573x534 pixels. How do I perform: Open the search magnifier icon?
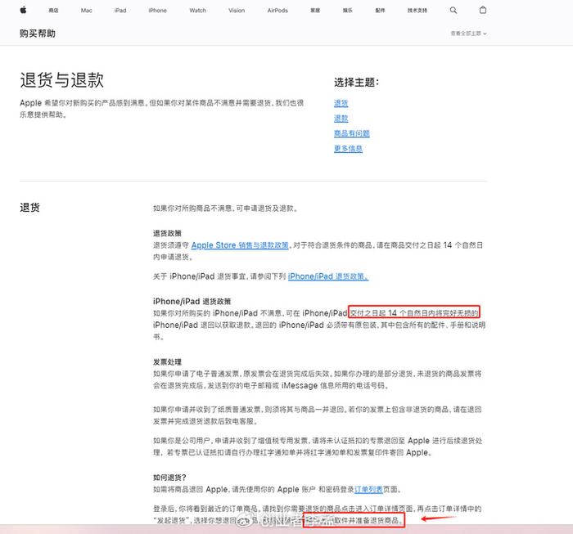pos(453,10)
